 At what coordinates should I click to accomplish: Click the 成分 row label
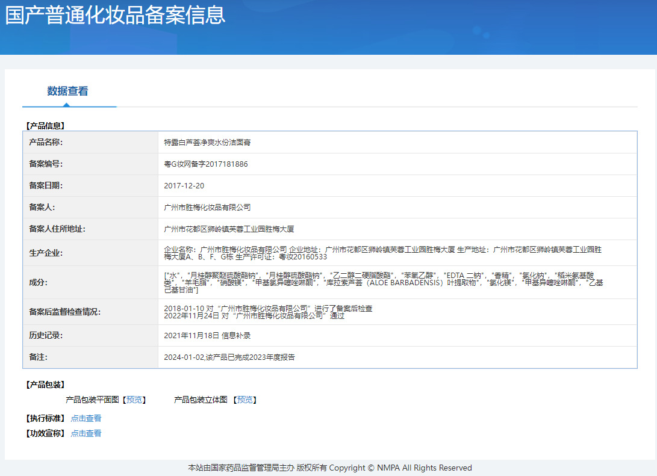click(x=38, y=283)
